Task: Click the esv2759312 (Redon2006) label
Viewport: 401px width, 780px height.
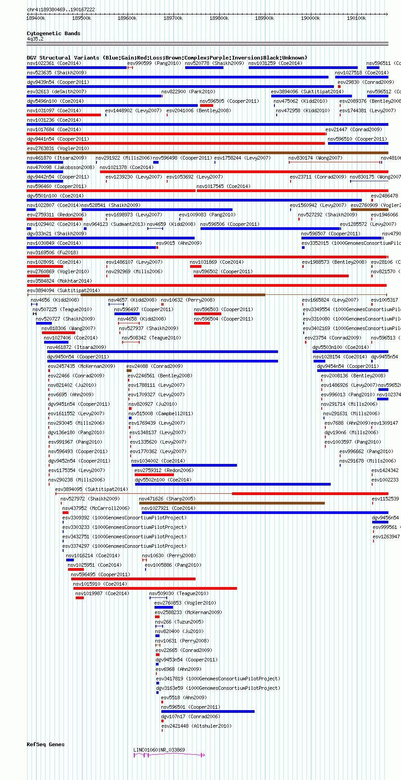Action: point(164,470)
